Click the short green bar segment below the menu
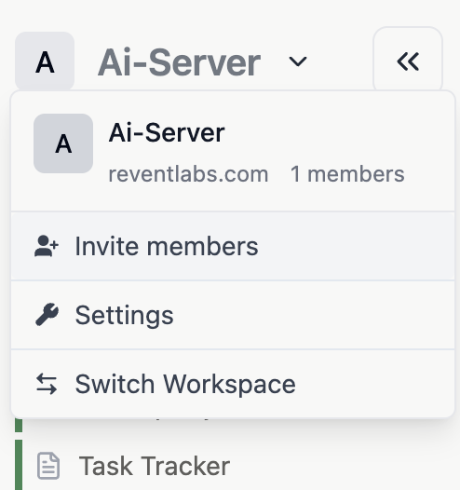 pos(19,425)
